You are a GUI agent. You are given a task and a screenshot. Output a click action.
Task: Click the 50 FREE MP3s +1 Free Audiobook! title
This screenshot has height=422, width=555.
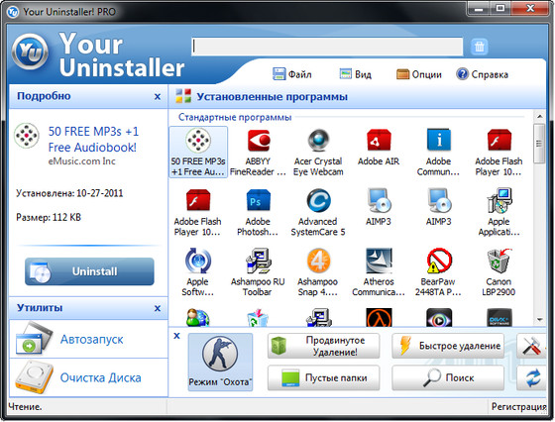93,140
